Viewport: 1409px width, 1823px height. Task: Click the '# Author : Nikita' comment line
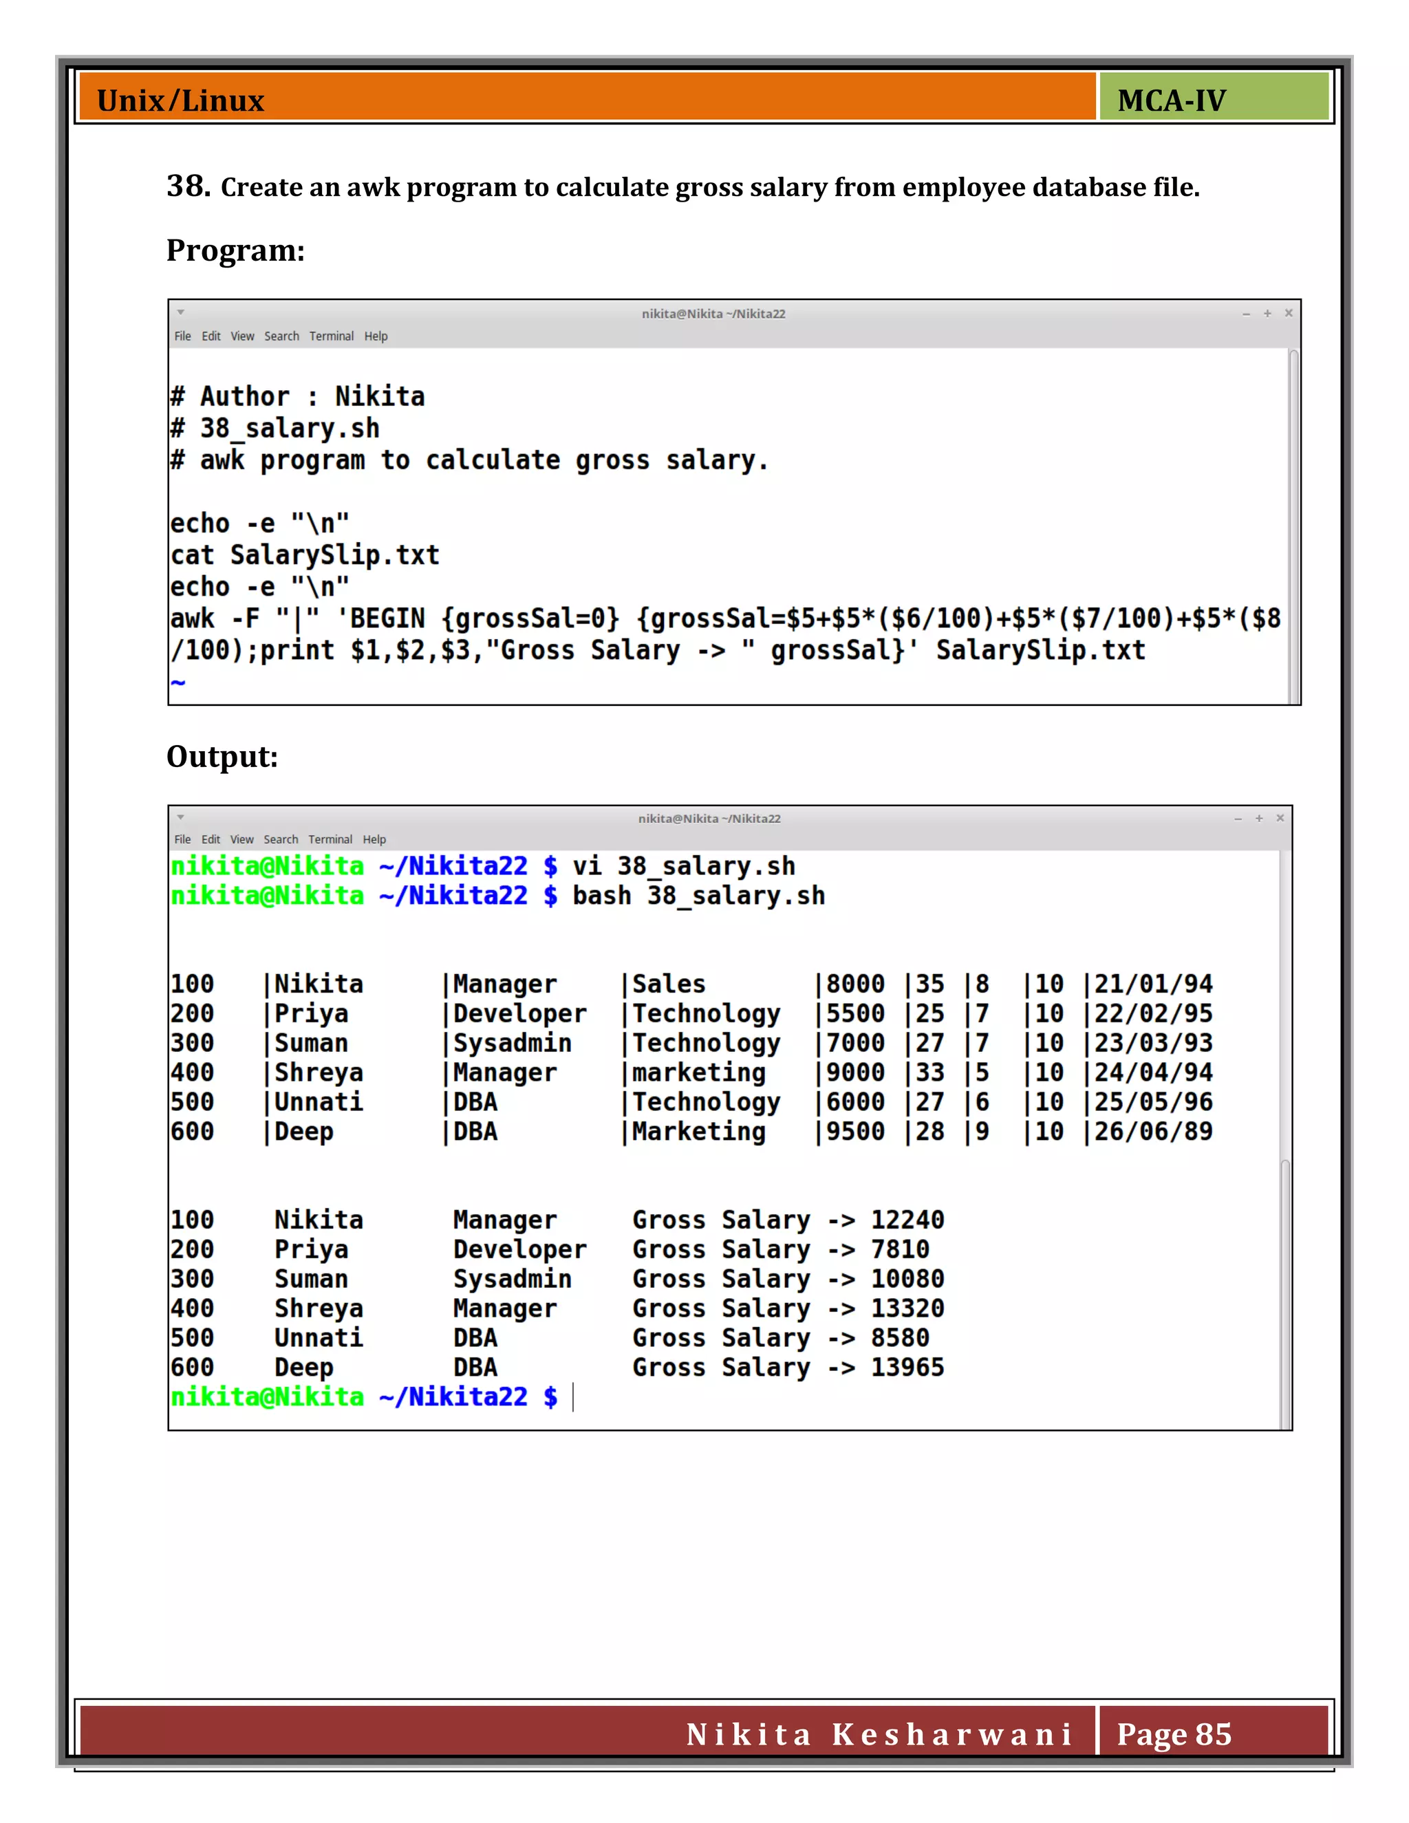coord(298,396)
